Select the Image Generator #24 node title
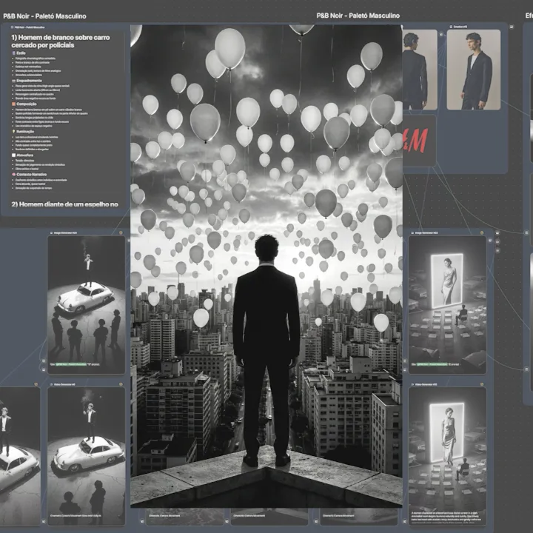The height and width of the screenshot is (533, 533). point(65,233)
